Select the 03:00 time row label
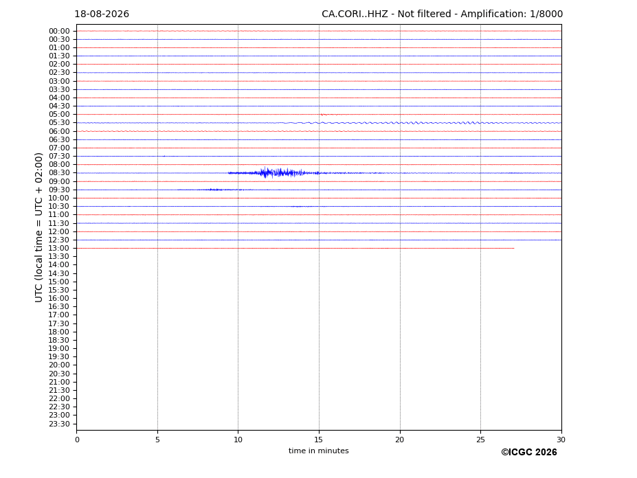637x478 pixels. [x=59, y=81]
